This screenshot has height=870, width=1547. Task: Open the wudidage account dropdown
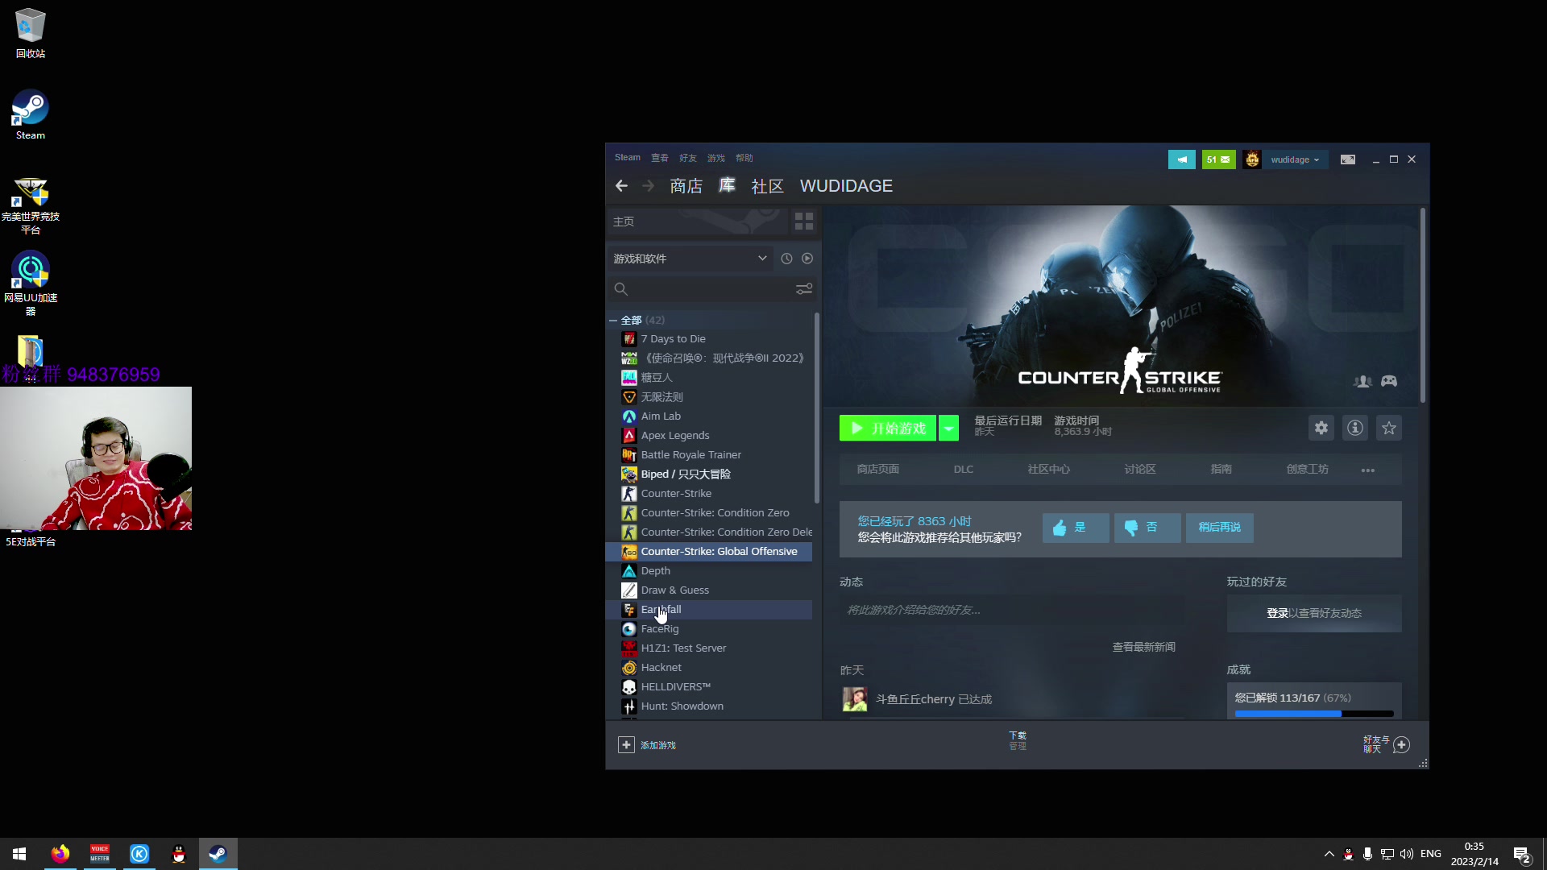(1295, 159)
